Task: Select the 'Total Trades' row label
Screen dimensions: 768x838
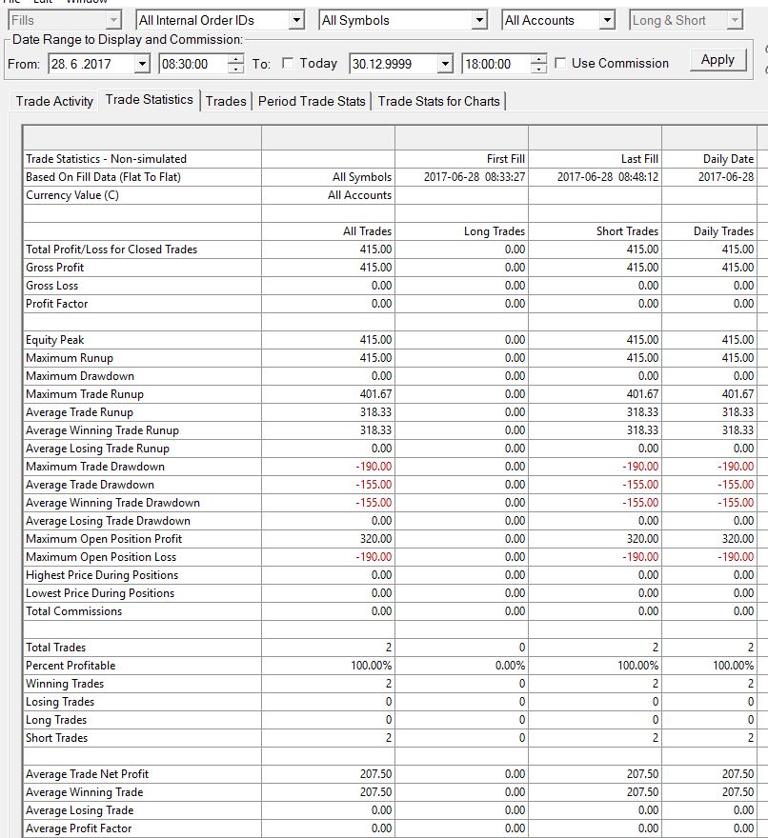Action: coord(55,648)
